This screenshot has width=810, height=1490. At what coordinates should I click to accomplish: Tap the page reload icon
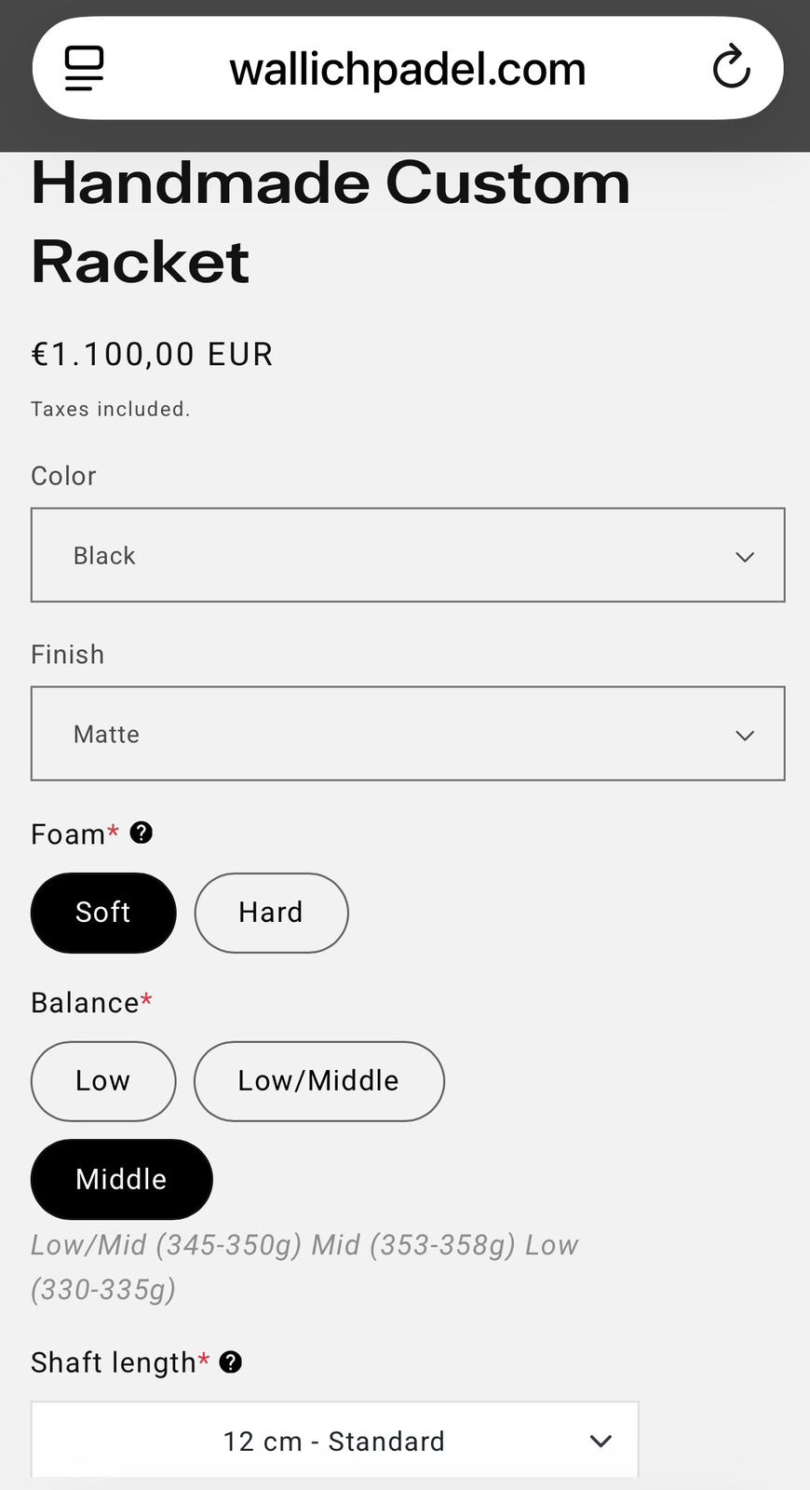coord(731,67)
